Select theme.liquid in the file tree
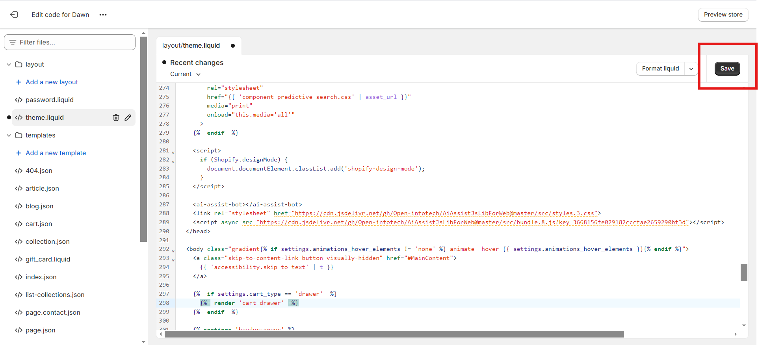The height and width of the screenshot is (345, 758). point(45,117)
